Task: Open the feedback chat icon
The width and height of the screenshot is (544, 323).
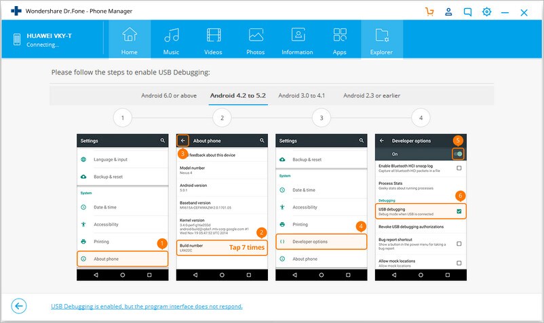Action: click(x=467, y=12)
